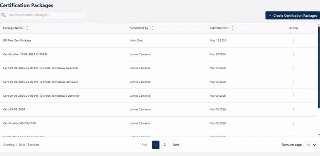Open action menu for Cert 09-03-2026 row
Screen dimensions: 320x156
click(x=294, y=109)
